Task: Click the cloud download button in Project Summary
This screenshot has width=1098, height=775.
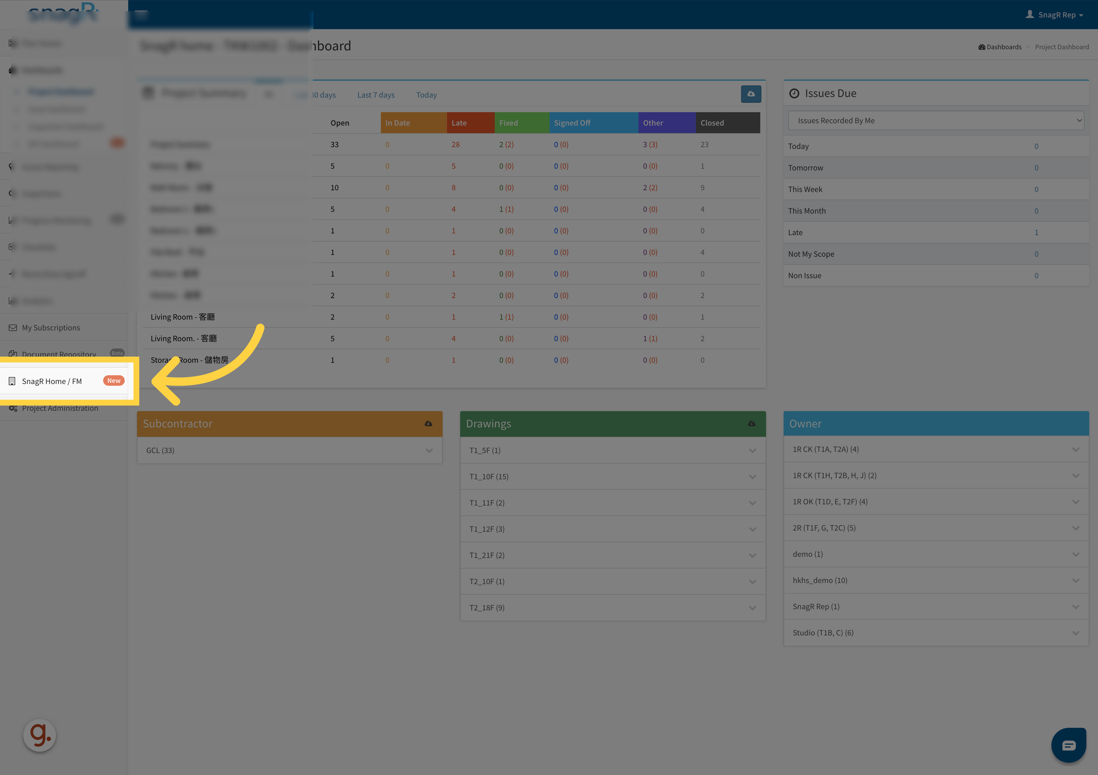Action: coord(751,94)
